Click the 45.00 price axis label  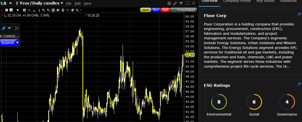[190, 92]
